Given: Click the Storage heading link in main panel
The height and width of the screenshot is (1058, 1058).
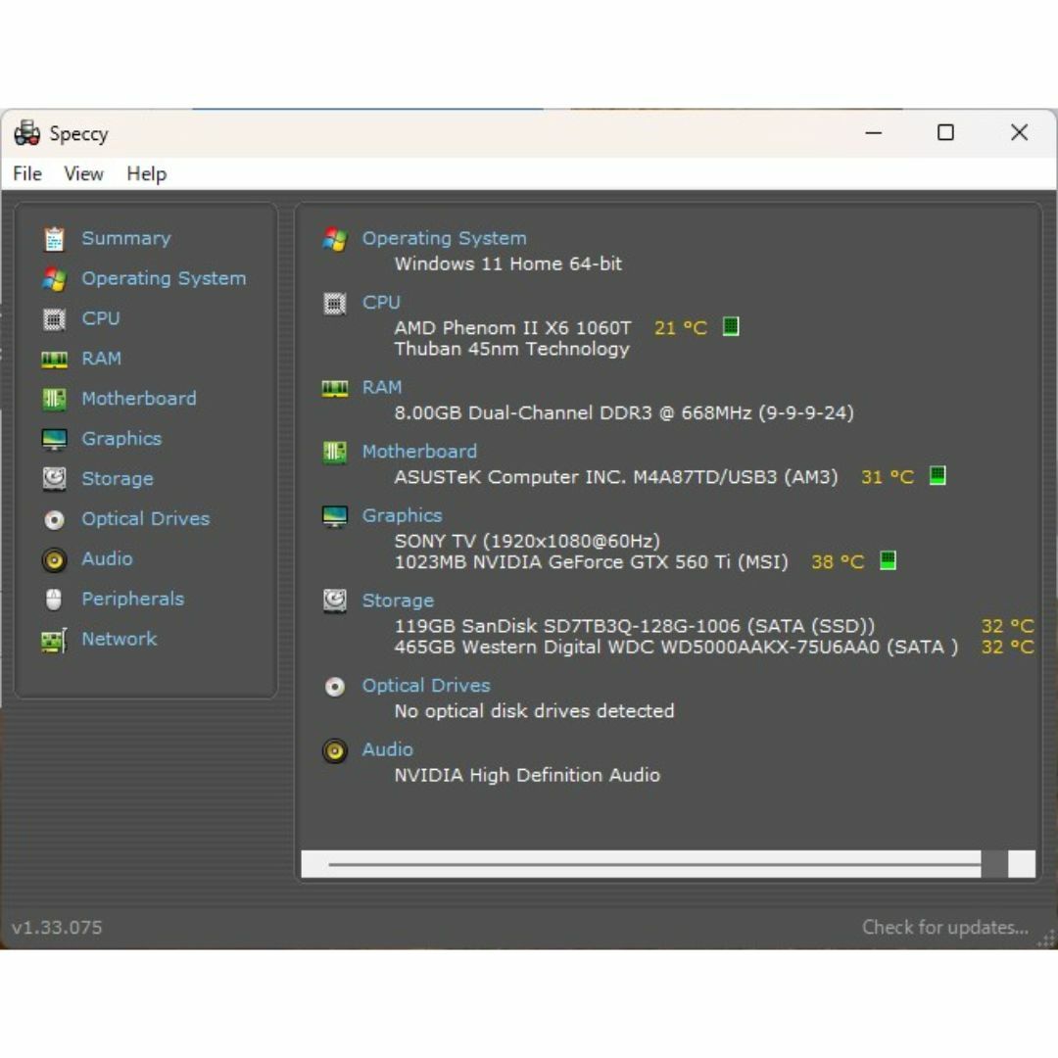Looking at the screenshot, I should [x=398, y=601].
